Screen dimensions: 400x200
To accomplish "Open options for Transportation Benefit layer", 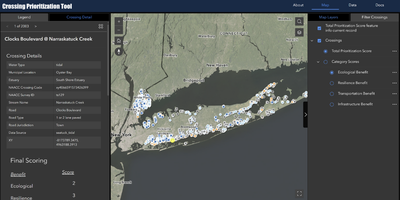I will click(395, 94).
